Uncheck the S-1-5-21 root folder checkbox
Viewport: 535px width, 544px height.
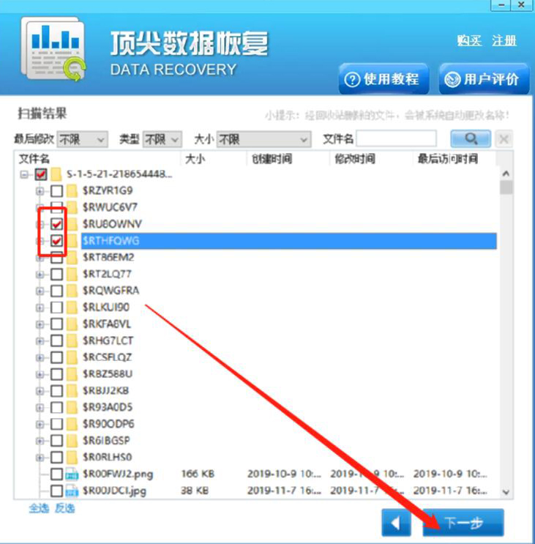[41, 174]
